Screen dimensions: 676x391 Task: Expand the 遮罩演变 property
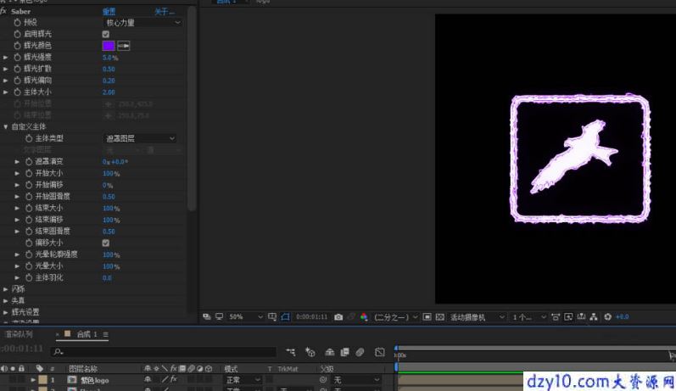coord(17,162)
